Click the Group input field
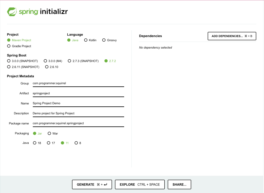 tap(78, 83)
